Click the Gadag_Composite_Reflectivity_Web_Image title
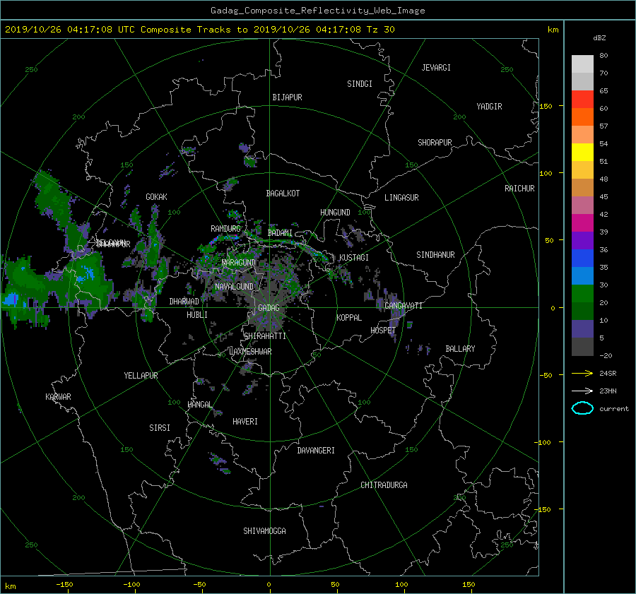The width and height of the screenshot is (636, 594). point(317,11)
